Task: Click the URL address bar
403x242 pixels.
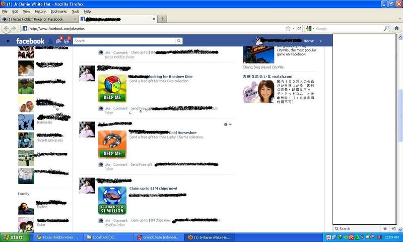Action: point(153,29)
